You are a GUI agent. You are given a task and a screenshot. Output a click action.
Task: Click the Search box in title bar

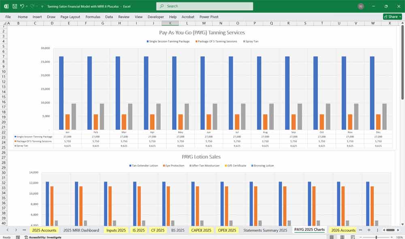click(205, 6)
